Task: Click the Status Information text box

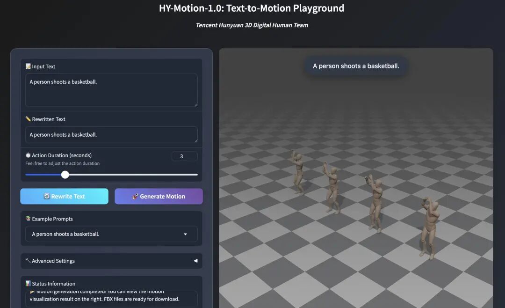Action: point(111,299)
